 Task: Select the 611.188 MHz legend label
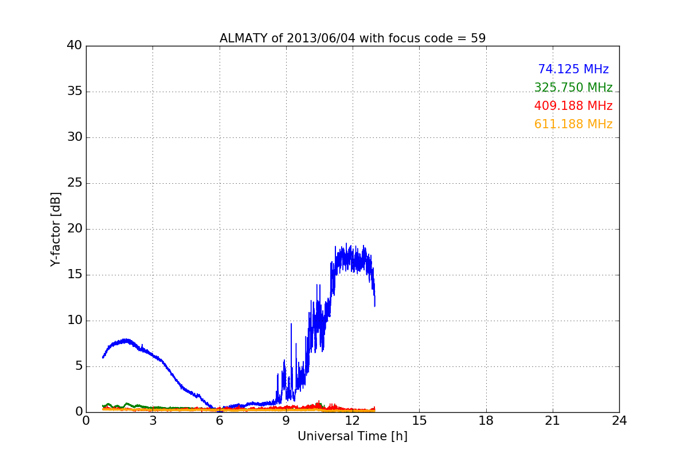pyautogui.click(x=573, y=124)
